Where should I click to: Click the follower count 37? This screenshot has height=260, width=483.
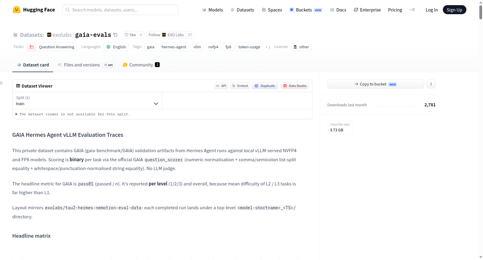pos(190,35)
